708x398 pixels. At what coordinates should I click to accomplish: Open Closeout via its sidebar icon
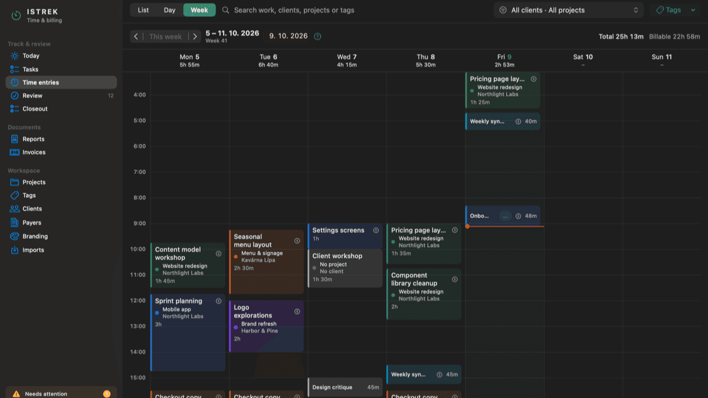tap(15, 109)
